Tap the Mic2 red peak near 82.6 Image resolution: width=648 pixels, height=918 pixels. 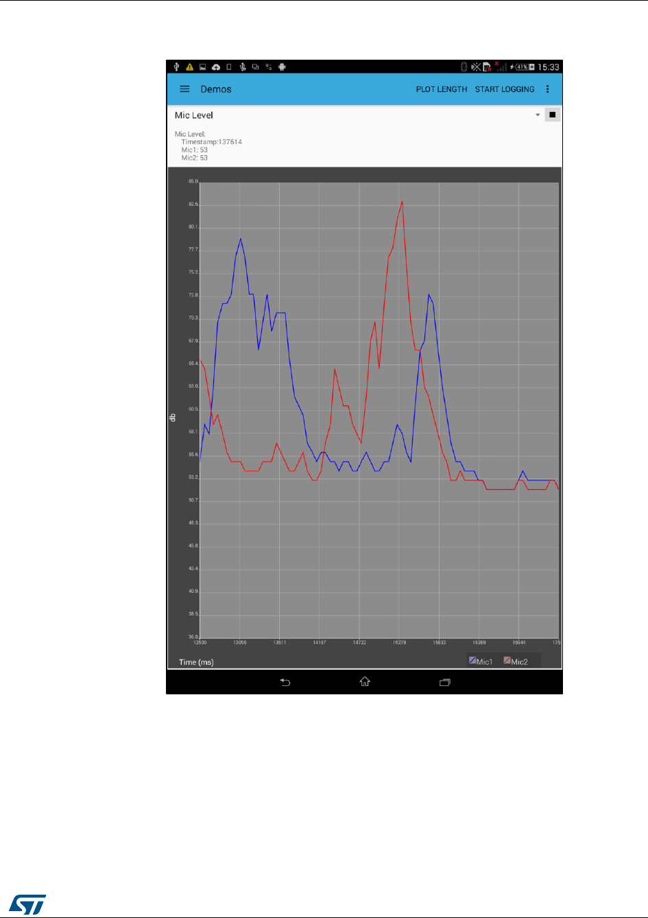(402, 202)
